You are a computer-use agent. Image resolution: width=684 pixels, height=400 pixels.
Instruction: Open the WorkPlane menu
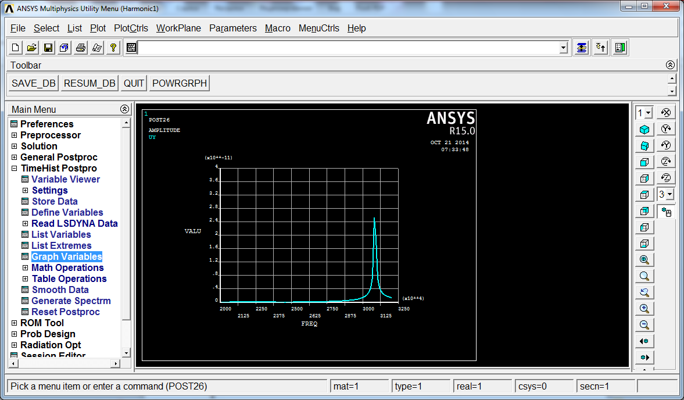coord(178,28)
